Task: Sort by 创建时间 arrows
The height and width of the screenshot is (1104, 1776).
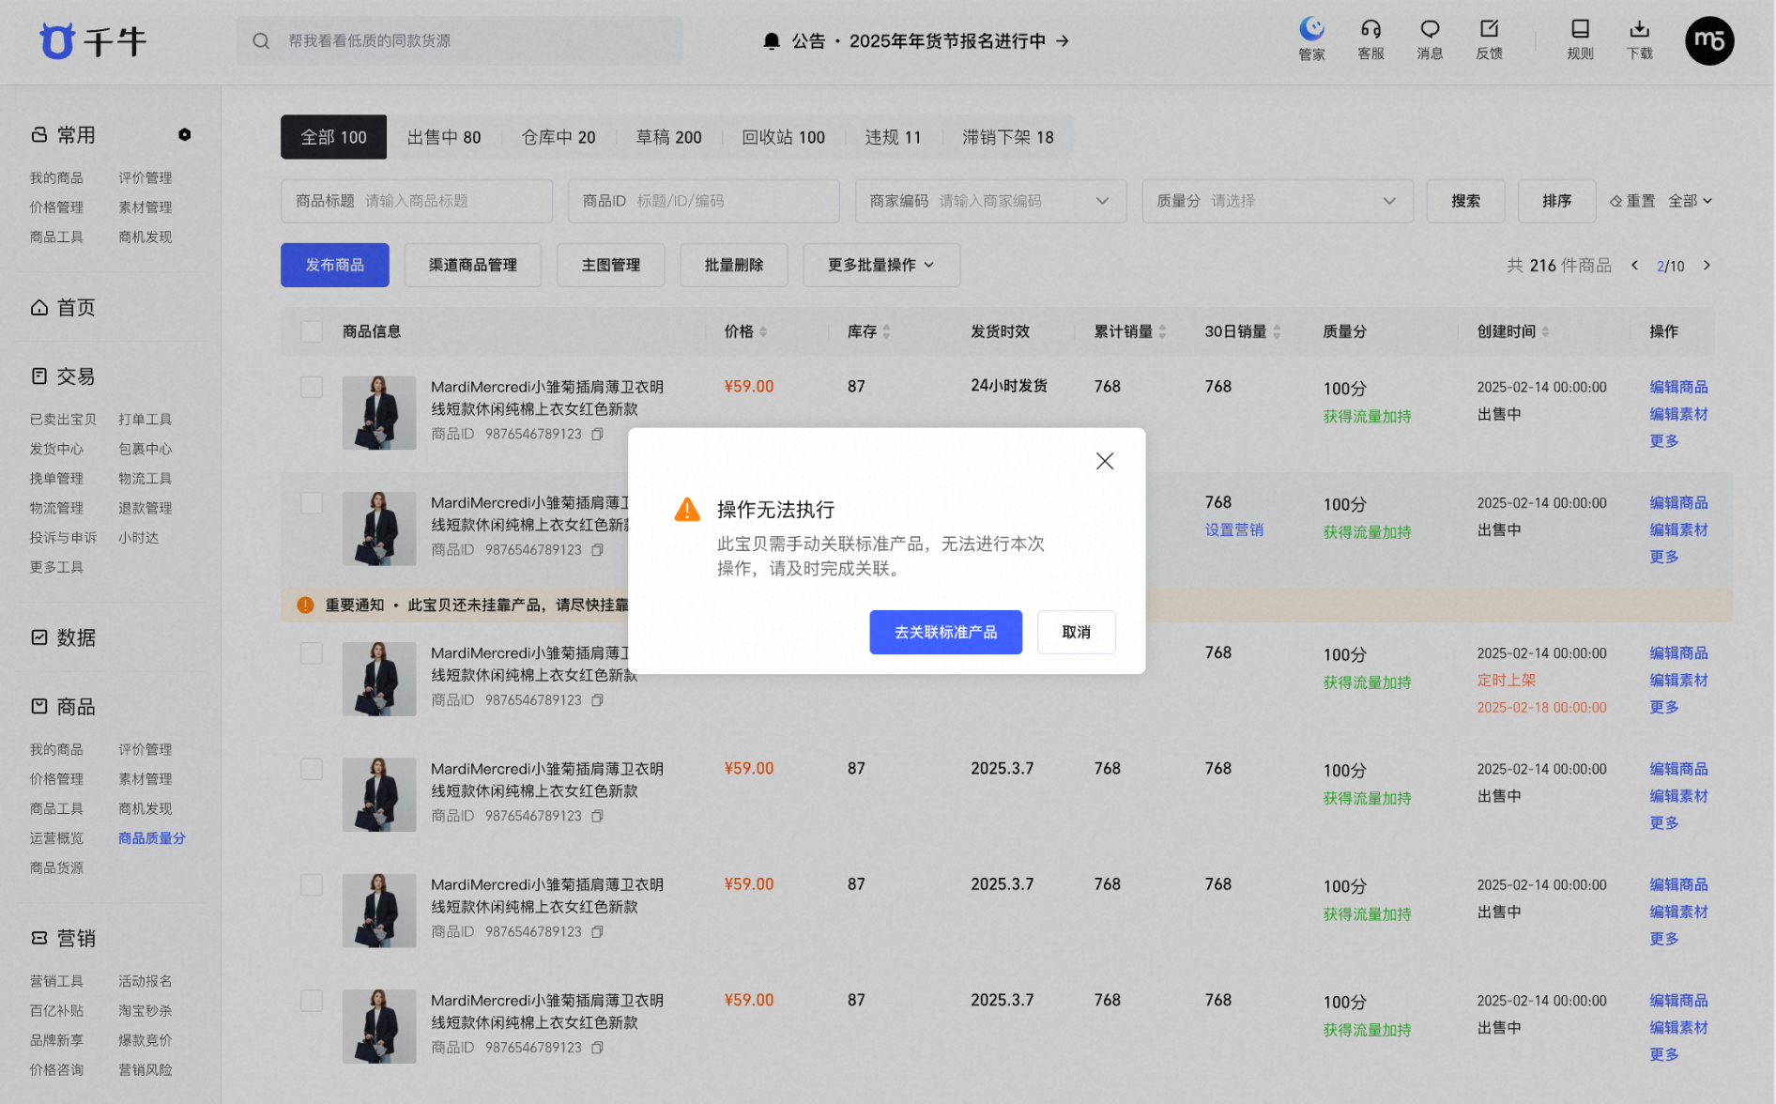Action: tap(1545, 332)
